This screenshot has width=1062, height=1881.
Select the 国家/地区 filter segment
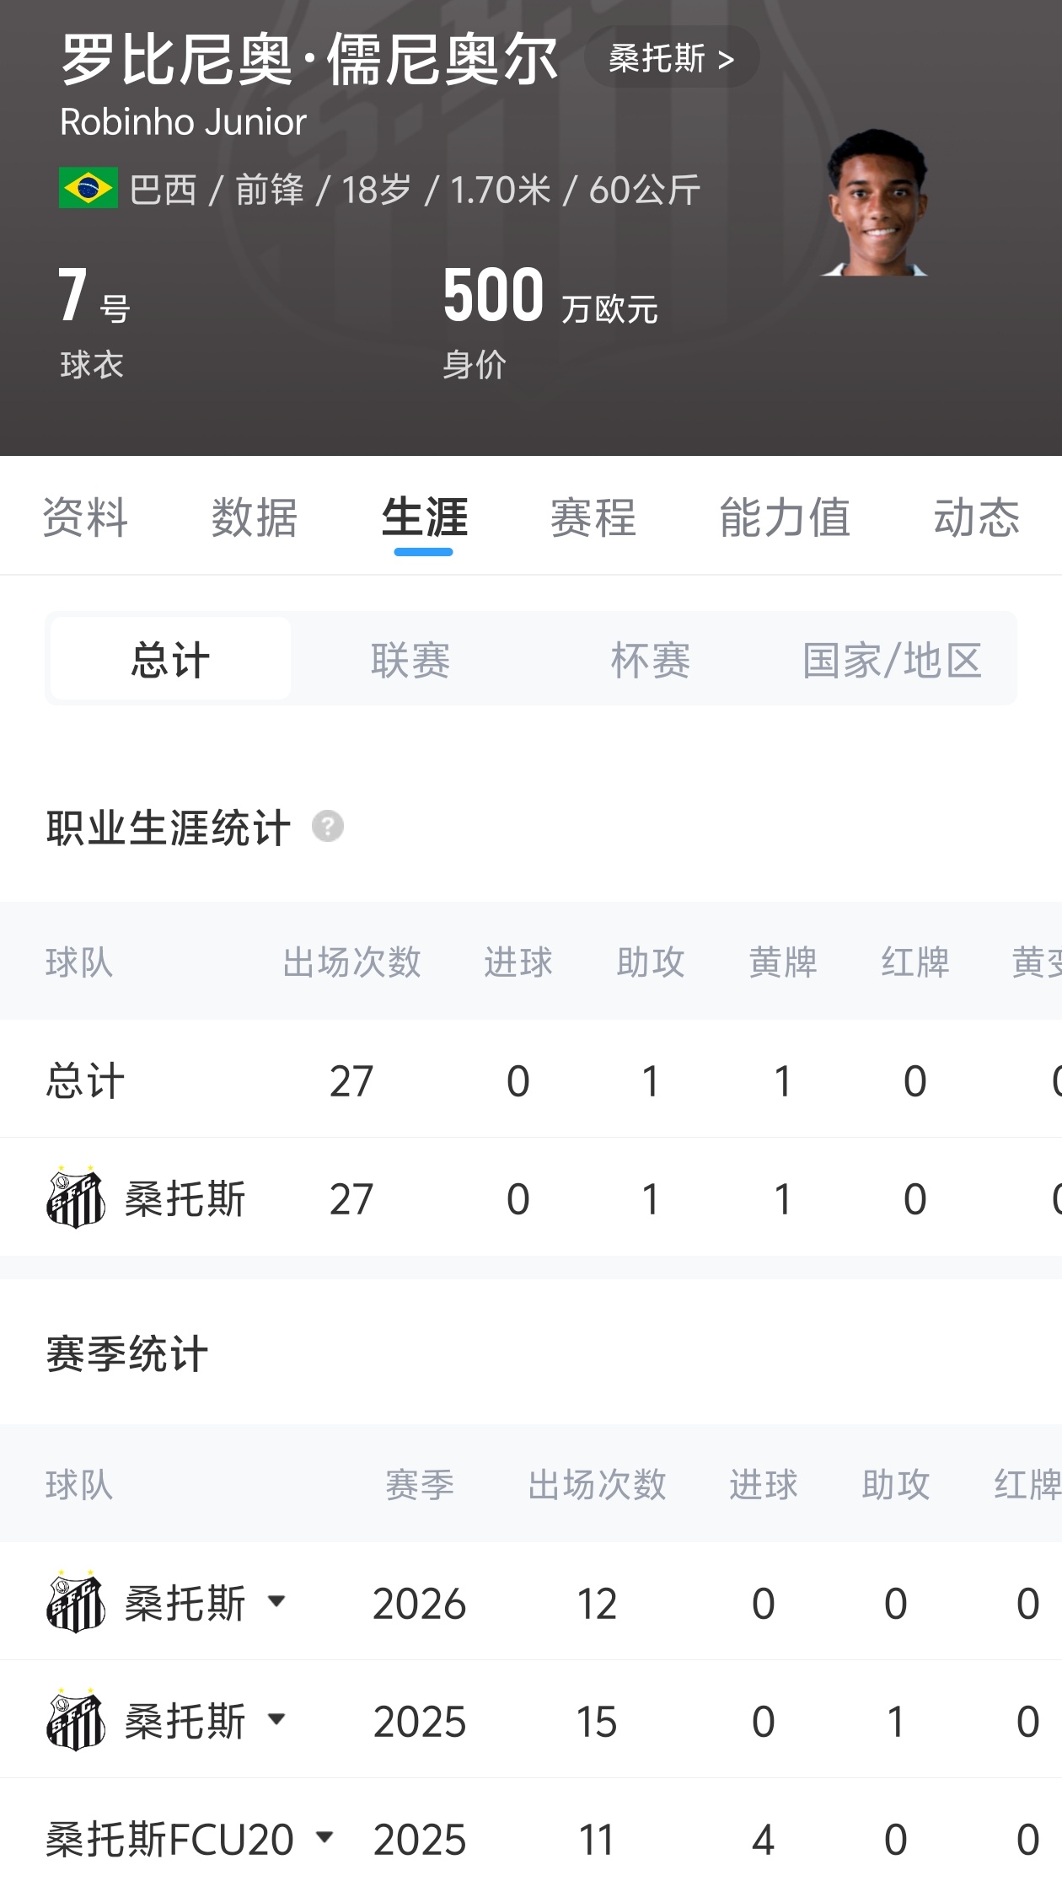coord(892,659)
